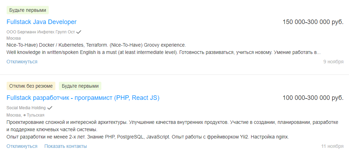The image size is (349, 159).
Task: Click Будьте первыми badge next to Отклик без резюме
Action: click(80, 86)
